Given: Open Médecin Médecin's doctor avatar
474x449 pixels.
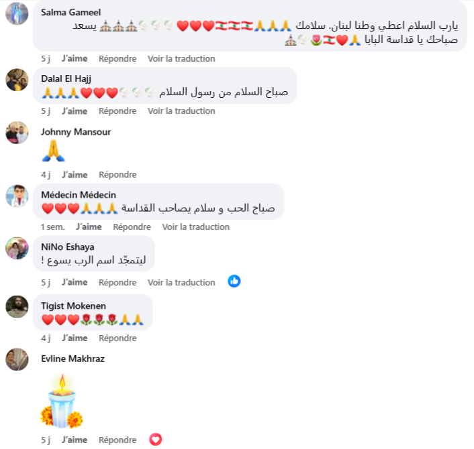Looking at the screenshot, I should 17,196.
